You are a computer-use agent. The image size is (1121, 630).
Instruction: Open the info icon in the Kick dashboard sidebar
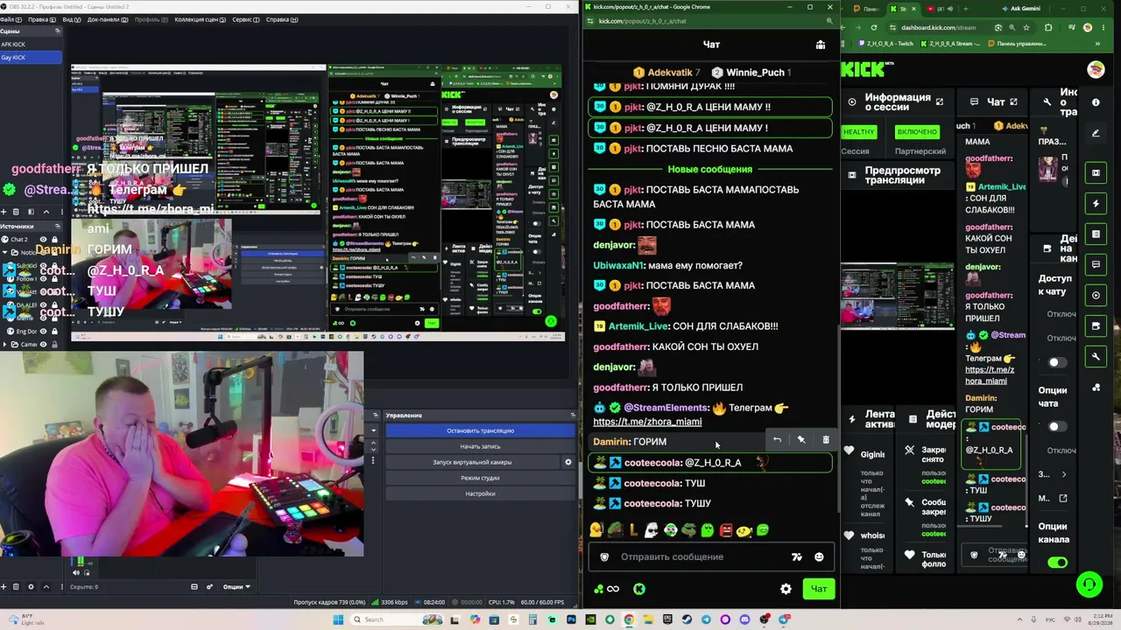(x=1096, y=102)
